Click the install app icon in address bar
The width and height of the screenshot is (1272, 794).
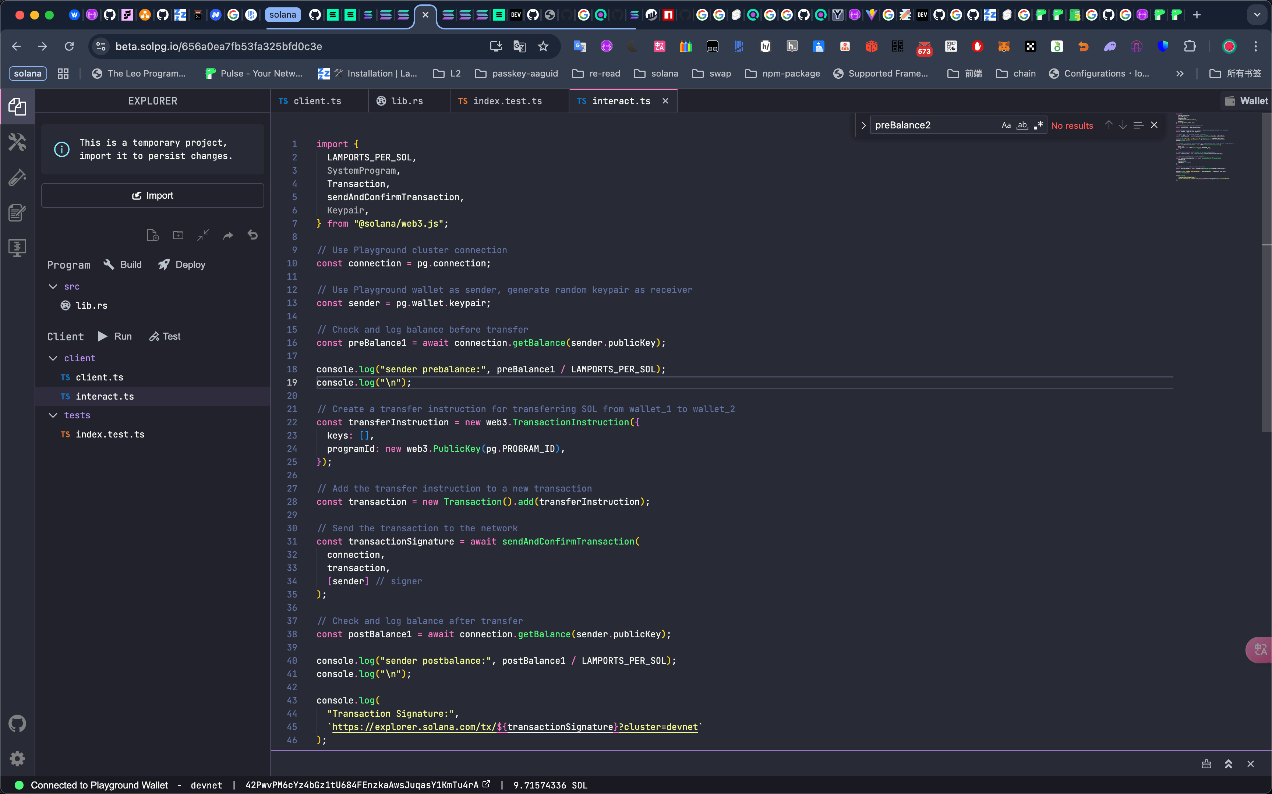click(x=496, y=46)
